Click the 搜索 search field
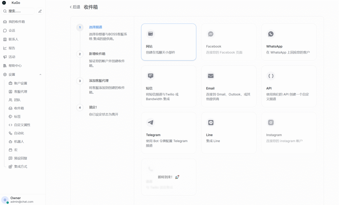Screen dimensions: 339x205 19,11
